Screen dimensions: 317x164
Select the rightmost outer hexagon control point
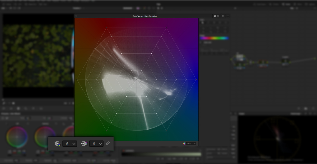(196, 79)
